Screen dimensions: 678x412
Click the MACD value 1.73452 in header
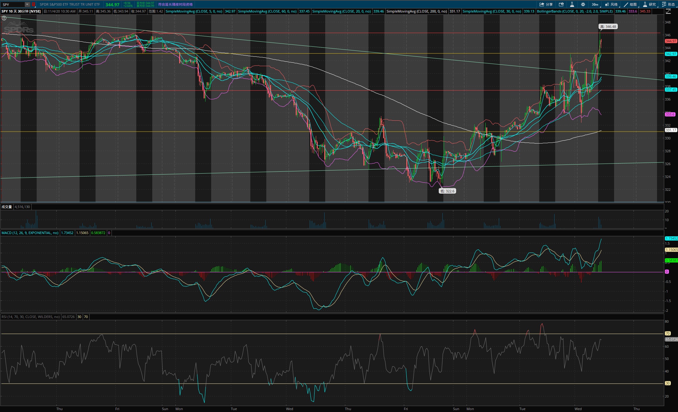pos(67,233)
